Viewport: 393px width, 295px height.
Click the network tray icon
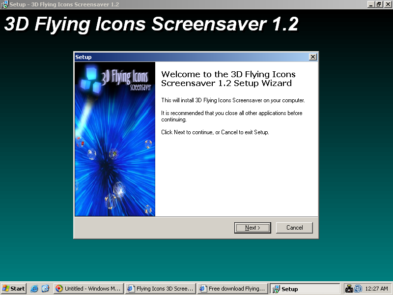point(358,289)
